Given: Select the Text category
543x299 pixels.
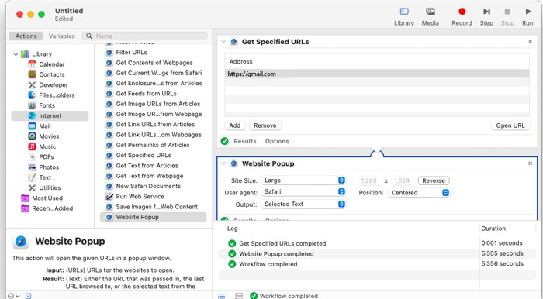Looking at the screenshot, I should pyautogui.click(x=45, y=177).
